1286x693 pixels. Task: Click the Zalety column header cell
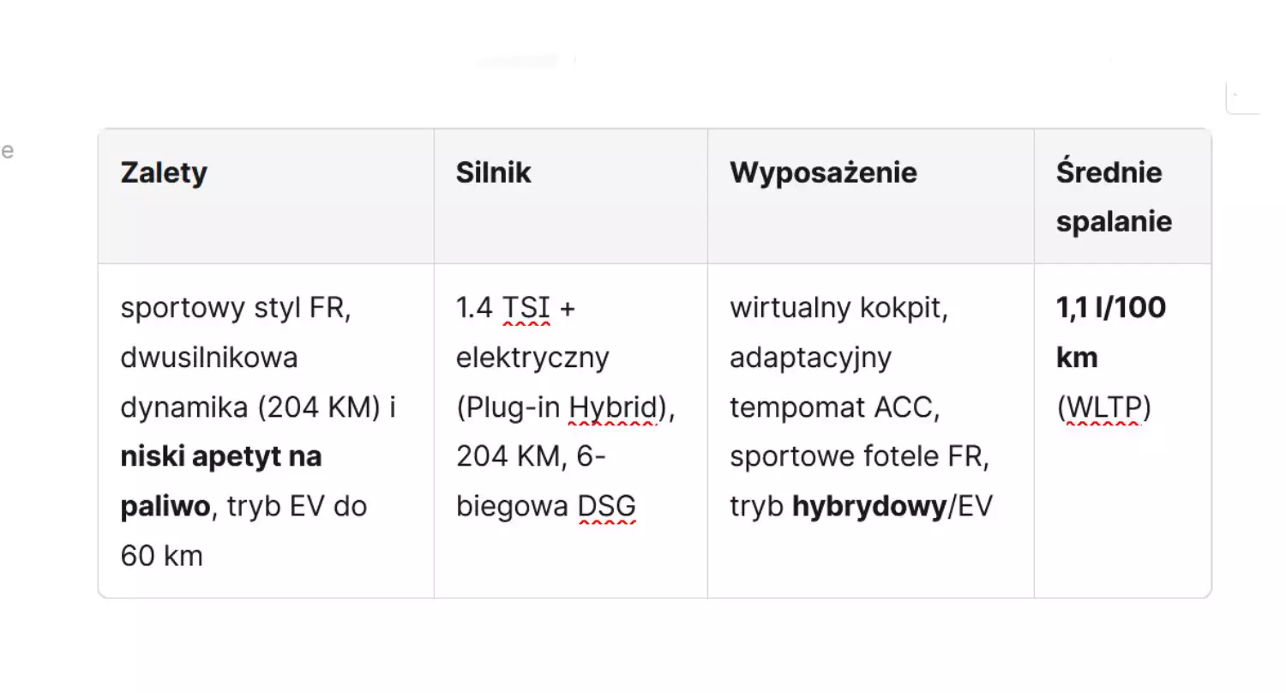coord(266,196)
